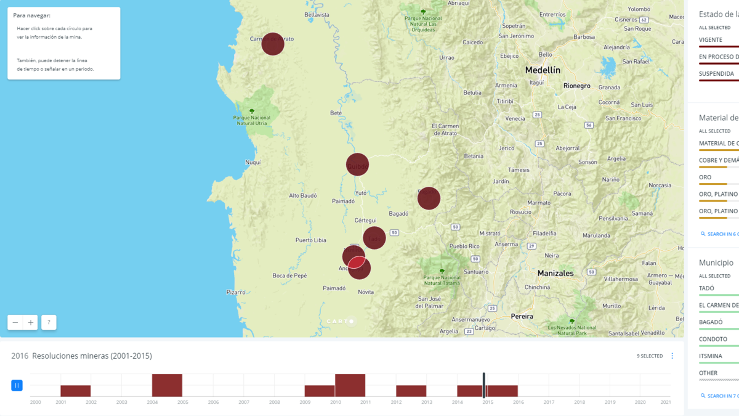Pause the timeline animation
This screenshot has width=739, height=416.
click(17, 385)
